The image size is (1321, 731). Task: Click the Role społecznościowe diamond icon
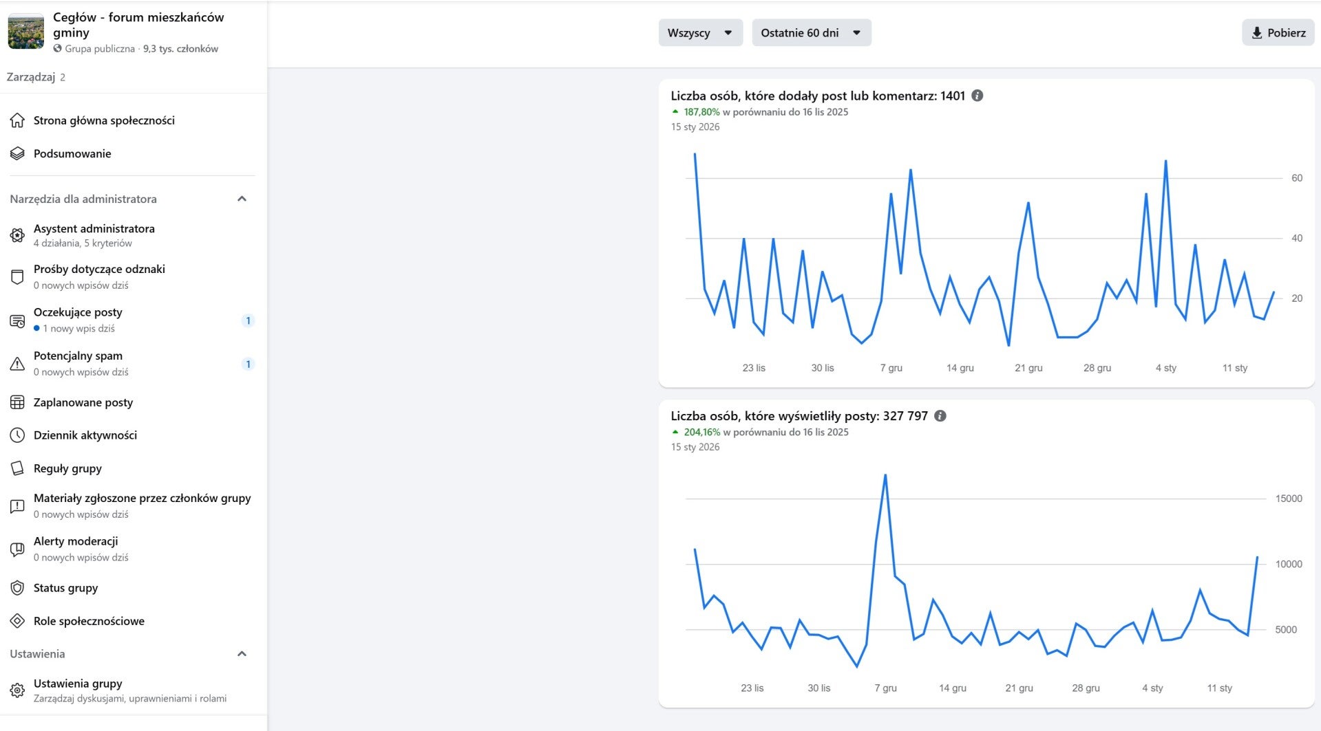coord(17,621)
